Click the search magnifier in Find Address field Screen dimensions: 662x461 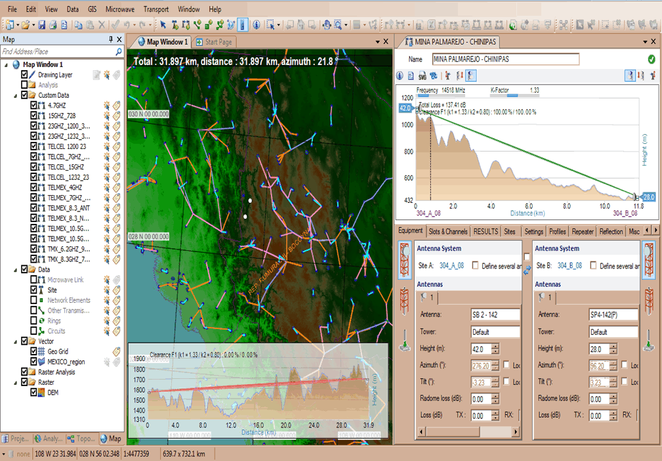(x=119, y=51)
